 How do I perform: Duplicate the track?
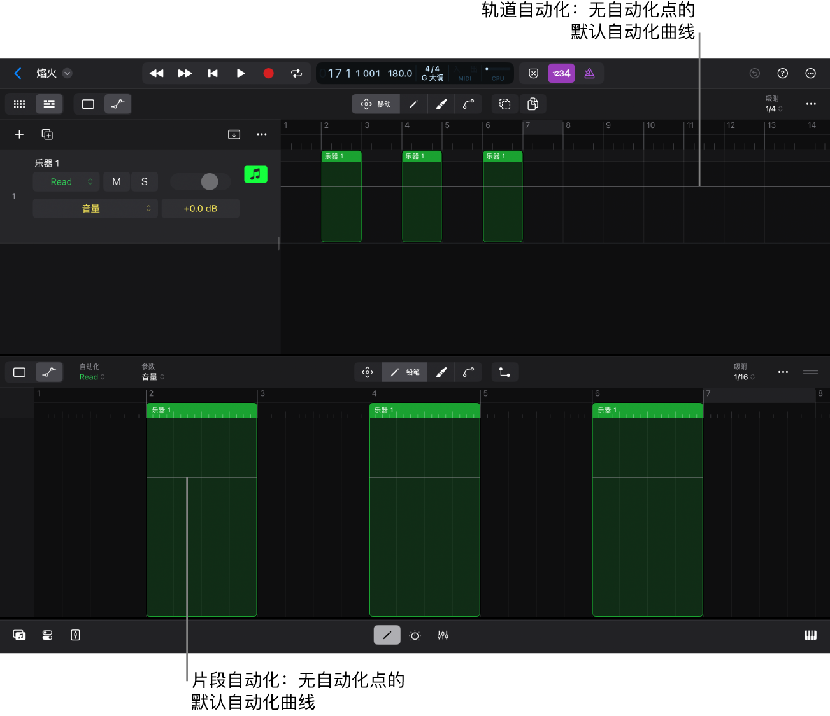click(47, 134)
